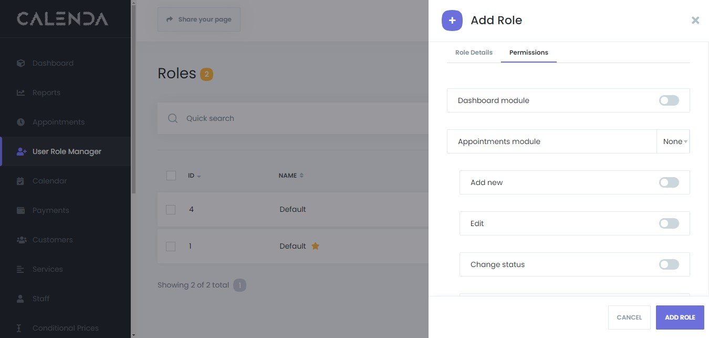Turn on the Add new permission toggle
Viewport: 709px width, 338px height.
[x=669, y=182]
